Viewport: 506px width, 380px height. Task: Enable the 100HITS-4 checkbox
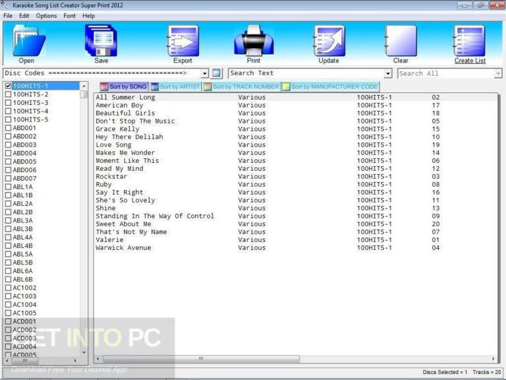click(x=9, y=111)
